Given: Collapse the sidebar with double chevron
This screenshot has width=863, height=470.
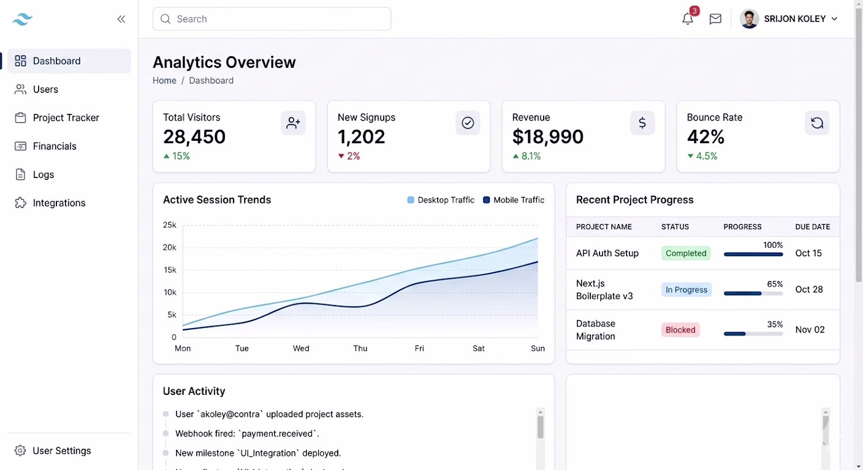Looking at the screenshot, I should (121, 19).
